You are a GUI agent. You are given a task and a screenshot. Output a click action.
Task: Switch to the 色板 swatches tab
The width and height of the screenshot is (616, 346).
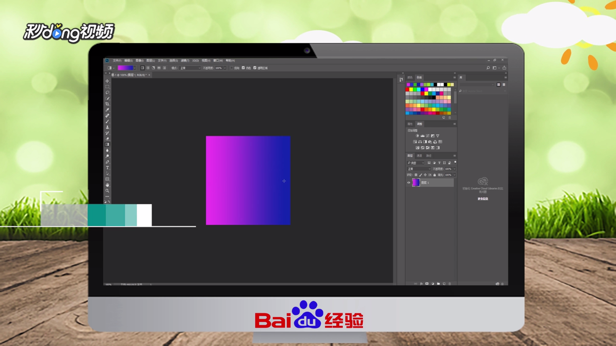click(x=419, y=77)
